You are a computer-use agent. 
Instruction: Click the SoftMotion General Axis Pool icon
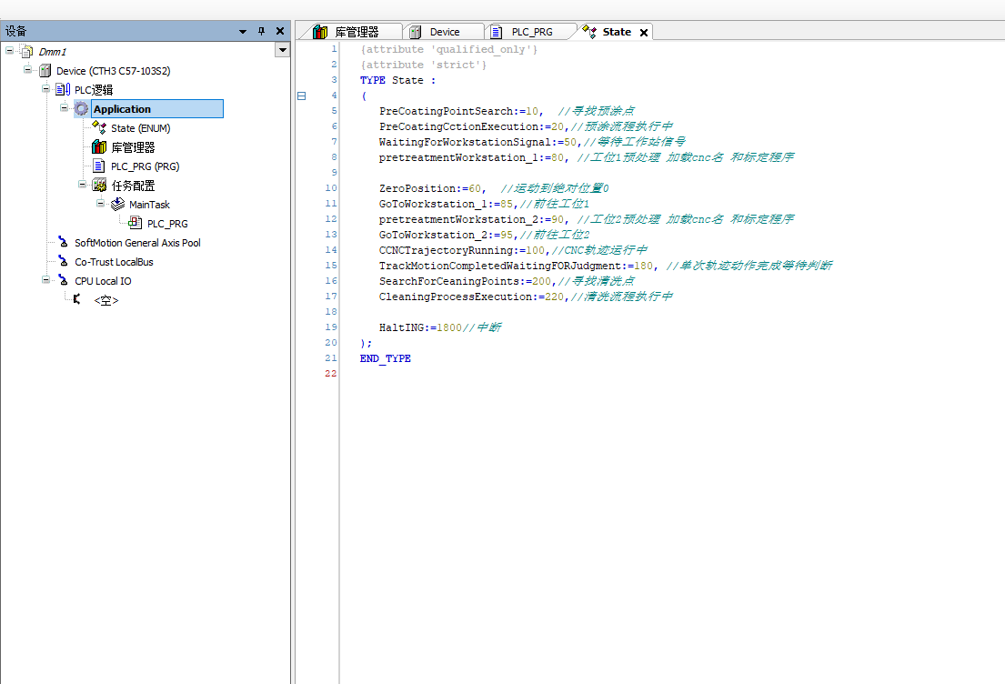coord(63,242)
